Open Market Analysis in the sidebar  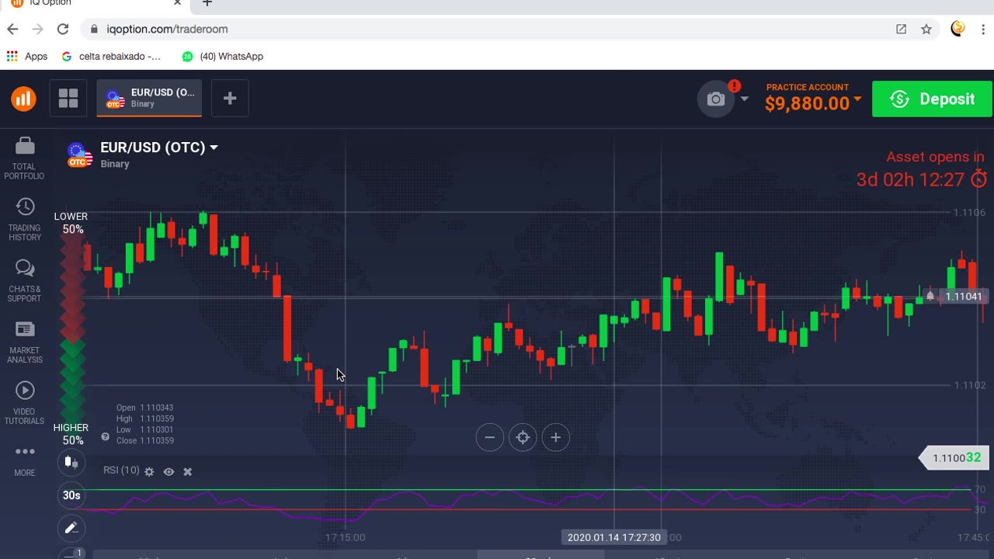[25, 342]
